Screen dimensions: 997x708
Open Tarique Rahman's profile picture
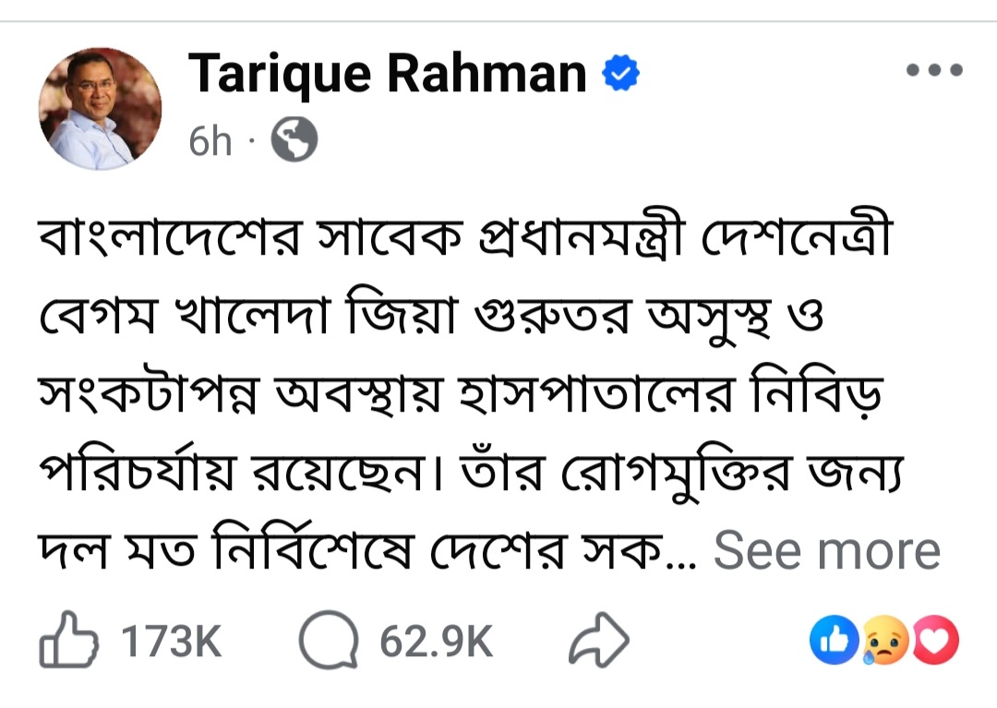100,108
